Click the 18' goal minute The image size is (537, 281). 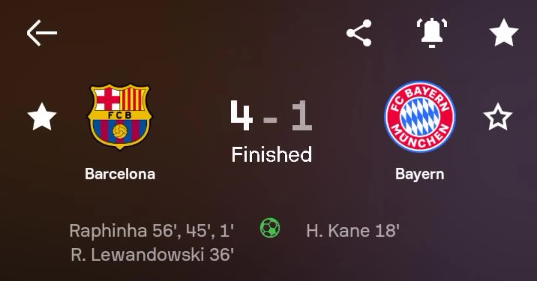pyautogui.click(x=387, y=231)
